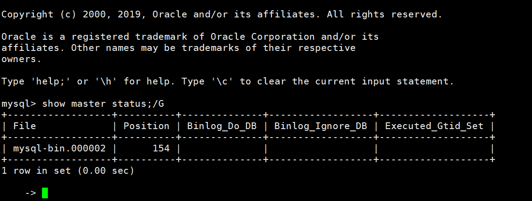Click the 'mysql-bin.000002' file value
Viewport: 532px width, 201px height.
pyautogui.click(x=59, y=148)
